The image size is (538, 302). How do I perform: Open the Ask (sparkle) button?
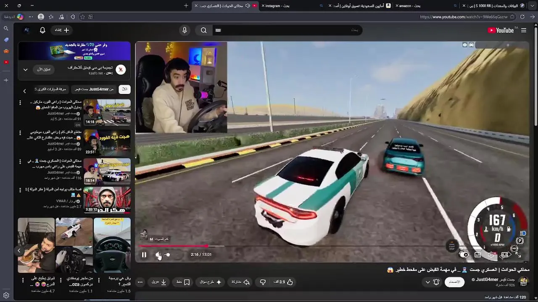click(211, 282)
